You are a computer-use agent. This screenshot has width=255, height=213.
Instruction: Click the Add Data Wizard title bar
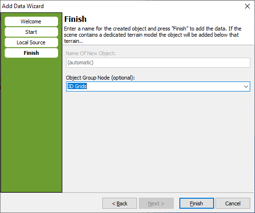[114, 6]
